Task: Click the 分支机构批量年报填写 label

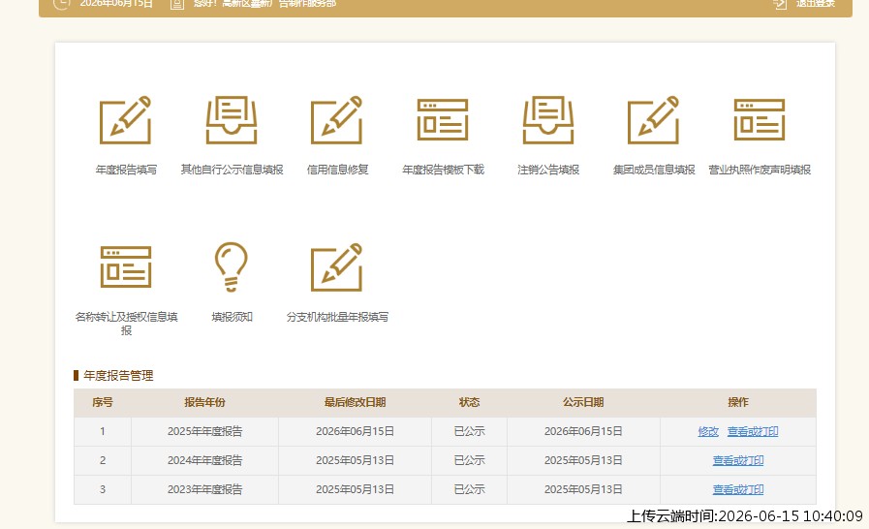Action: 337,317
